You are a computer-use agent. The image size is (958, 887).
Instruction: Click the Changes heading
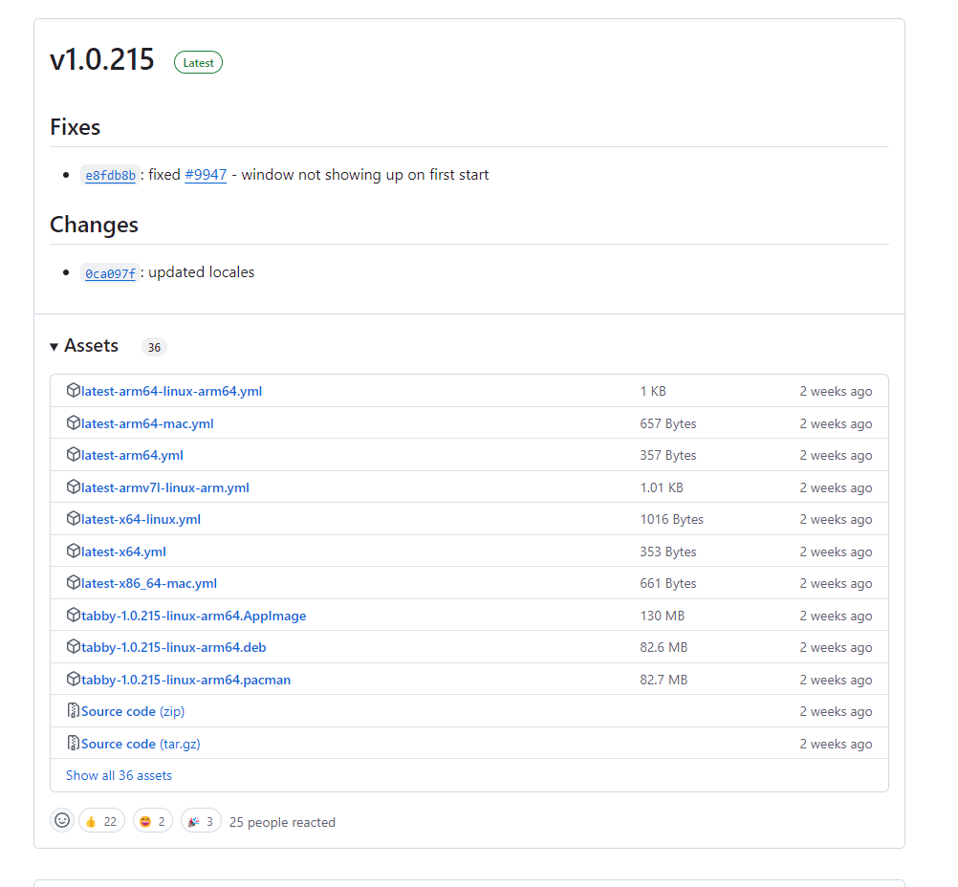coord(94,225)
